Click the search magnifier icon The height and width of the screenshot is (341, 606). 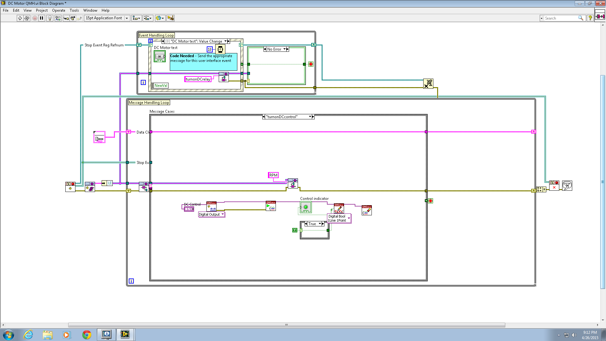pos(580,18)
